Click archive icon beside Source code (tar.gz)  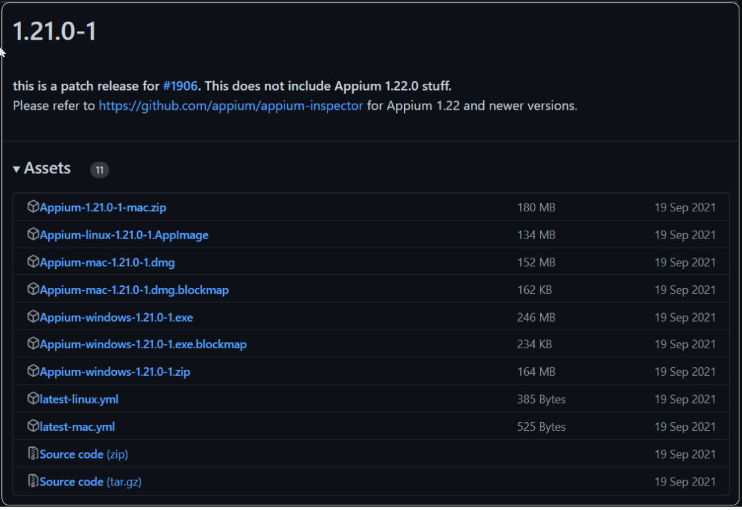click(33, 482)
